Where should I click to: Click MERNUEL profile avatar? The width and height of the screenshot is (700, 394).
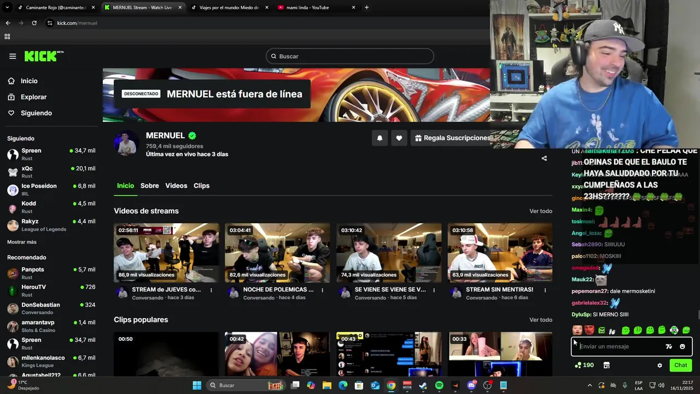click(x=126, y=143)
